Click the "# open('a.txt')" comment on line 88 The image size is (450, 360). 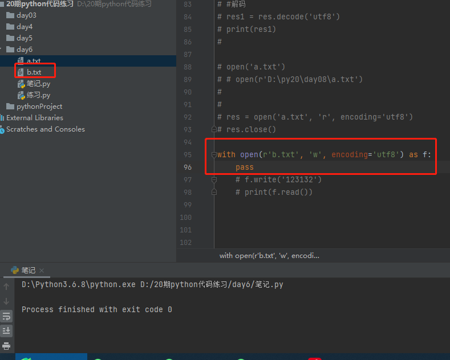(x=251, y=67)
